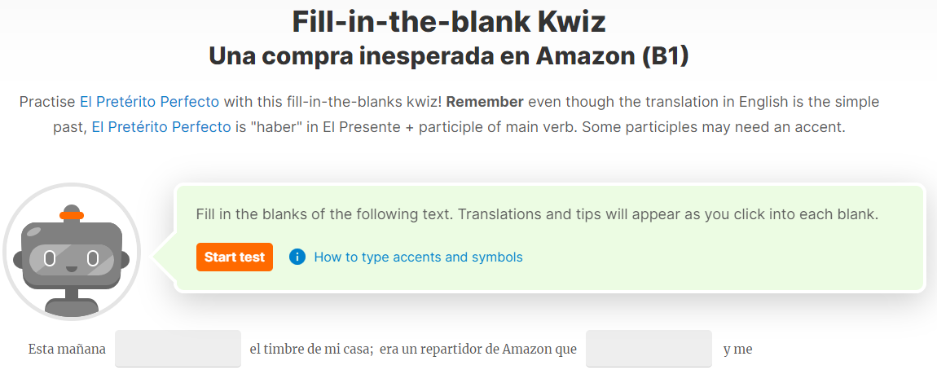Open El Pretérito Perfecto link after Practise
The image size is (937, 374).
(149, 102)
